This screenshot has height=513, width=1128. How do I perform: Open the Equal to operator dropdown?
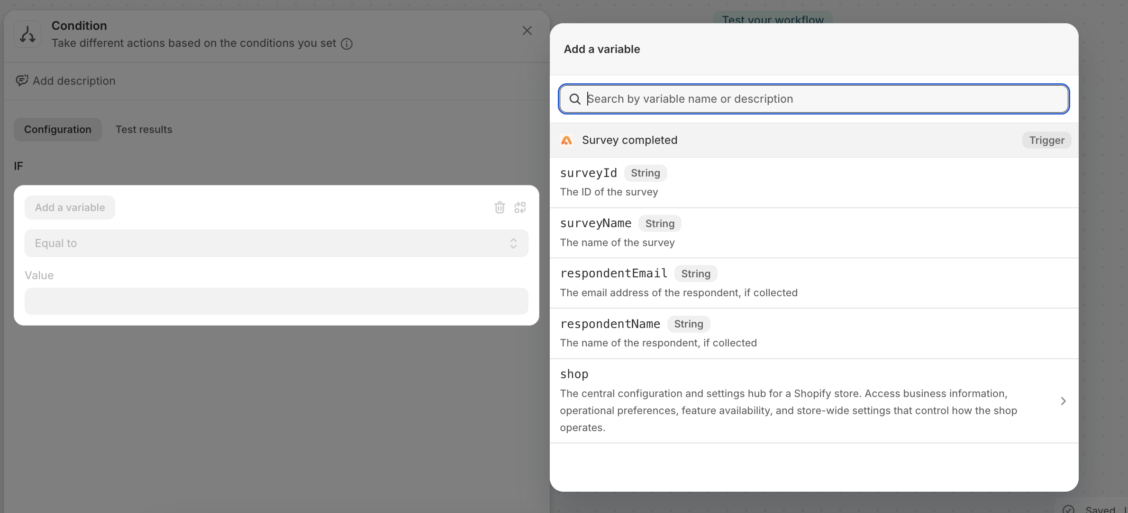pyautogui.click(x=276, y=243)
